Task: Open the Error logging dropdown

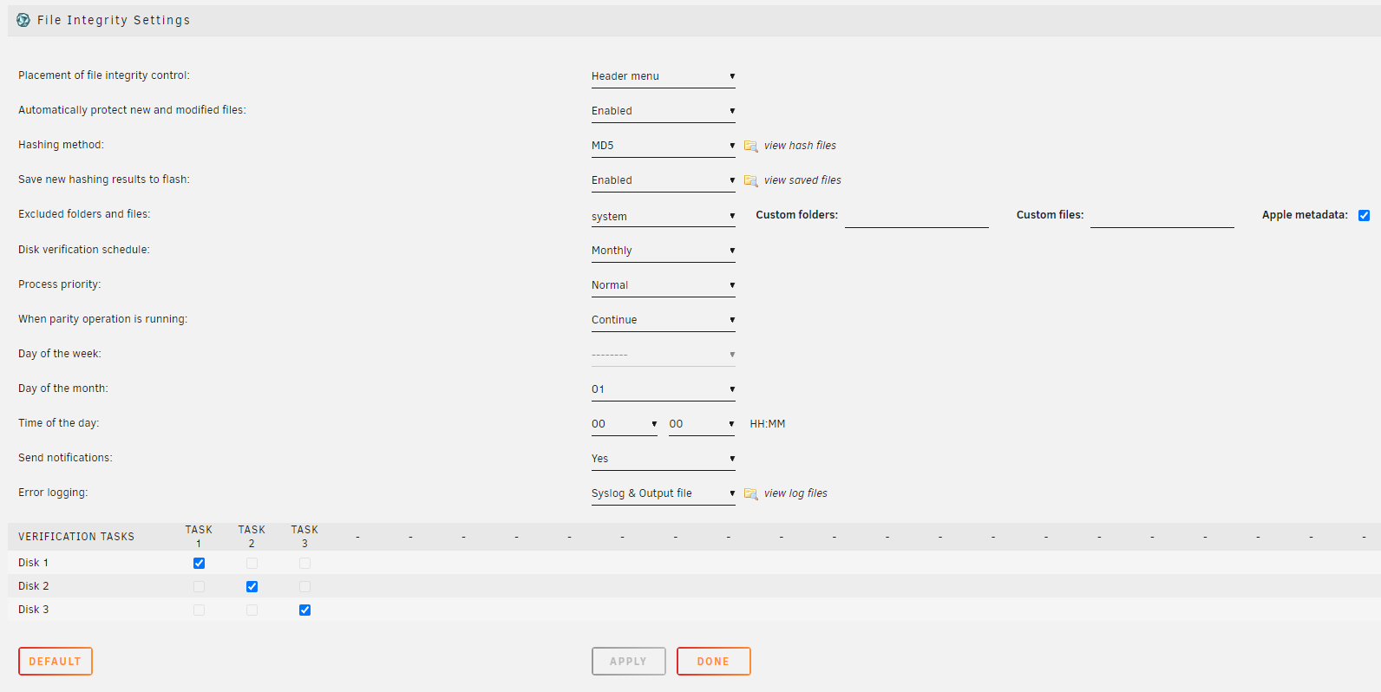Action: pyautogui.click(x=663, y=493)
